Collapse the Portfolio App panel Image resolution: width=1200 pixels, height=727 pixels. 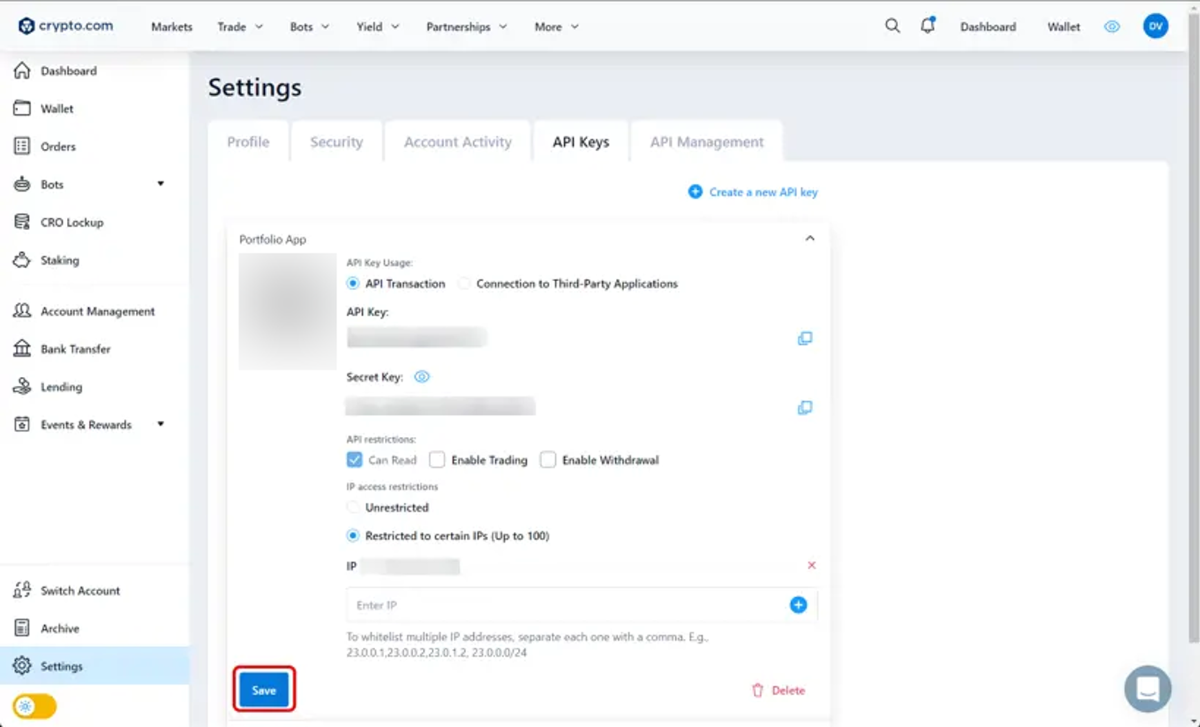click(810, 238)
